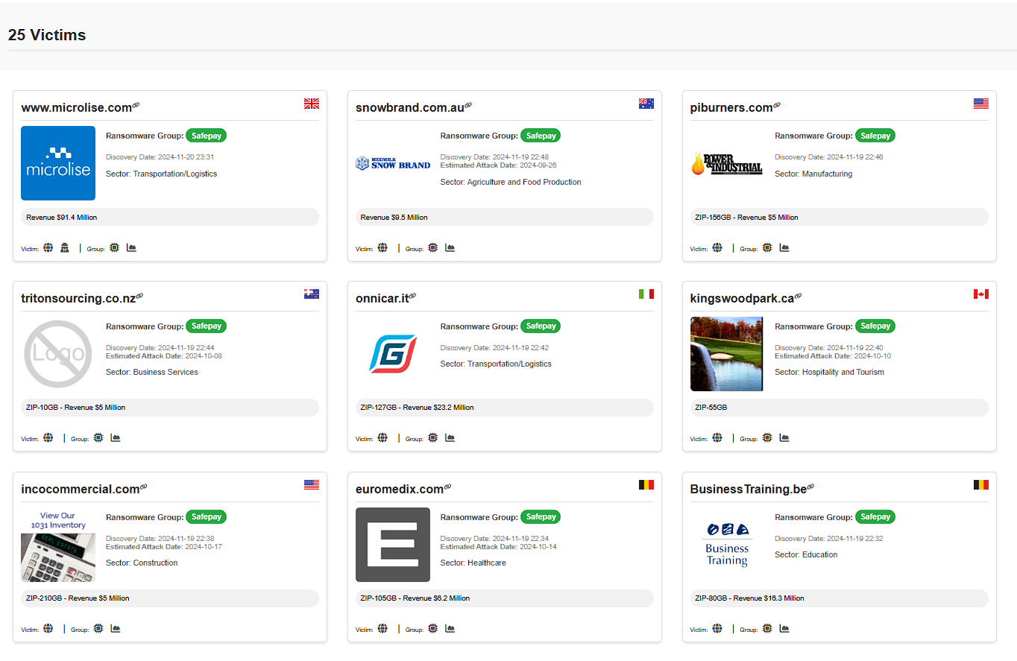This screenshot has height=661, width=1017.
Task: Click the chain-link icon beside www.microlise.com title
Action: pyautogui.click(x=136, y=106)
